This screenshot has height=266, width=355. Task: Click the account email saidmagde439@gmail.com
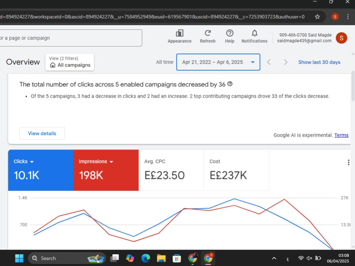[x=304, y=41]
